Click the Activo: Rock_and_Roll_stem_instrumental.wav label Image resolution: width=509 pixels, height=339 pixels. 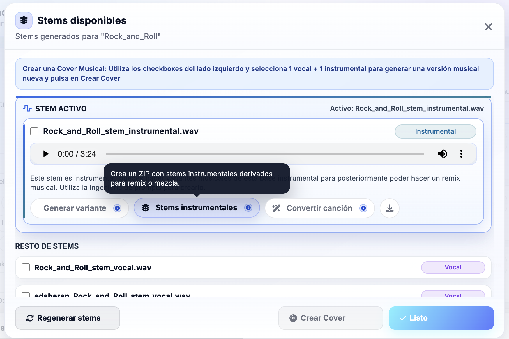point(407,108)
